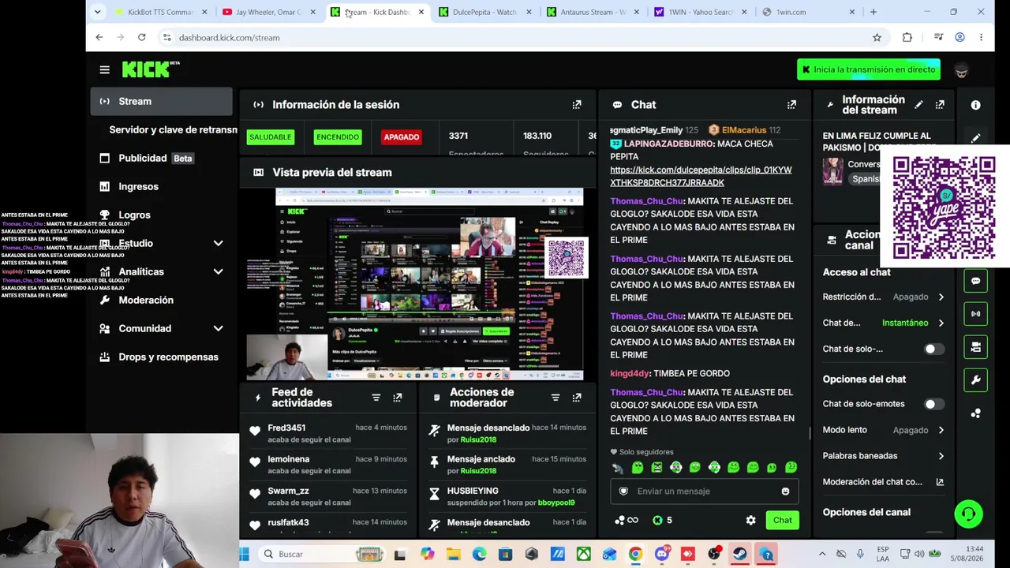Image resolution: width=1010 pixels, height=568 pixels.
Task: Click the wrench icon in right rail
Action: [975, 380]
